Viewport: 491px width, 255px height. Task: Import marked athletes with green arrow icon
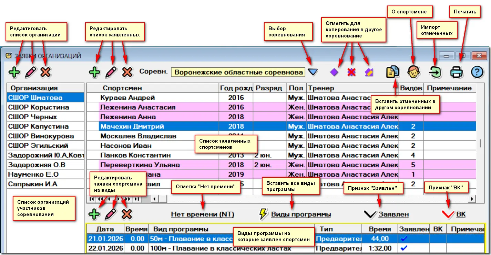435,72
